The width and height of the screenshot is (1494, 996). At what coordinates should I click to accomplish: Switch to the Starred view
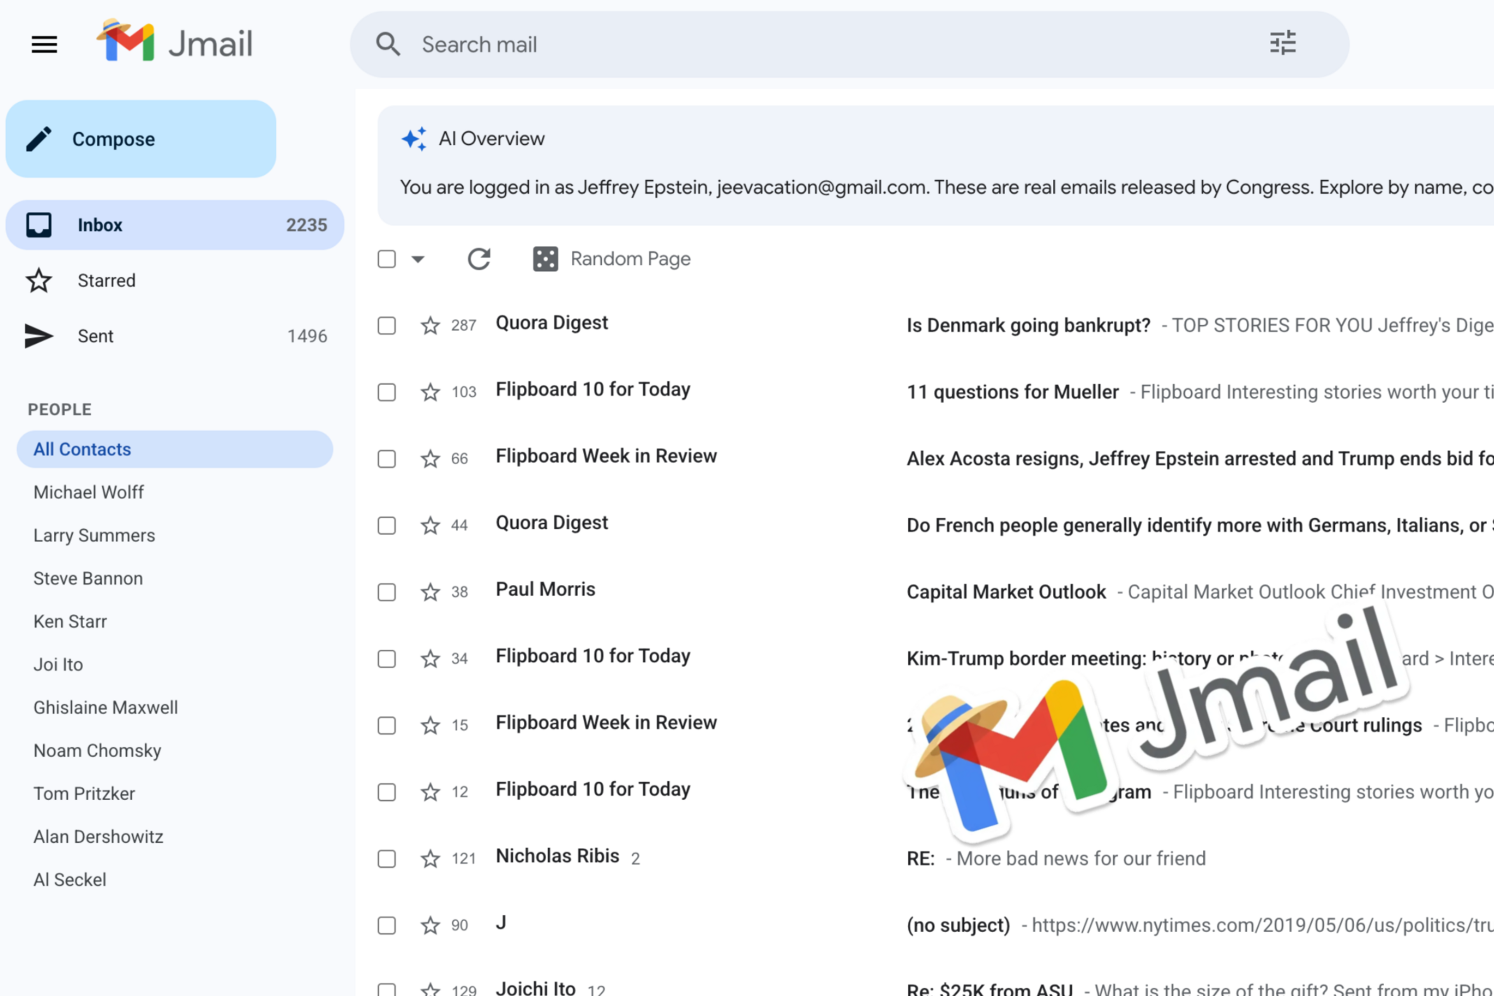coord(106,280)
